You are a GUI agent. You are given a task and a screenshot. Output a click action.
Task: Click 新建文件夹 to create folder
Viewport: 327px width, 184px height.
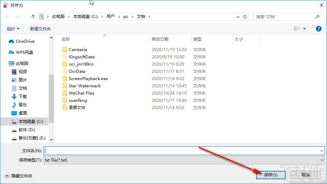click(40, 29)
